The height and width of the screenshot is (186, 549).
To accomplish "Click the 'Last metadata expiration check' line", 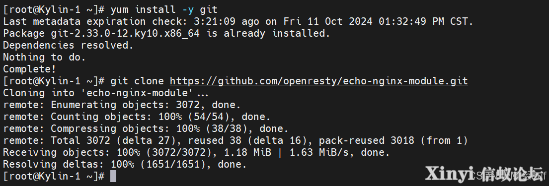I will click(238, 22).
